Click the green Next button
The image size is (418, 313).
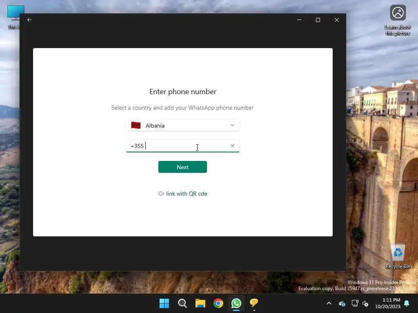[182, 167]
